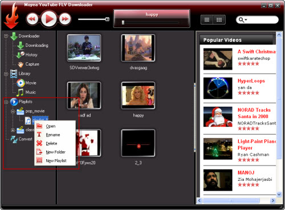This screenshot has width=285, height=210.
Task: Open the HyperLoops video link
Action: pos(251,81)
